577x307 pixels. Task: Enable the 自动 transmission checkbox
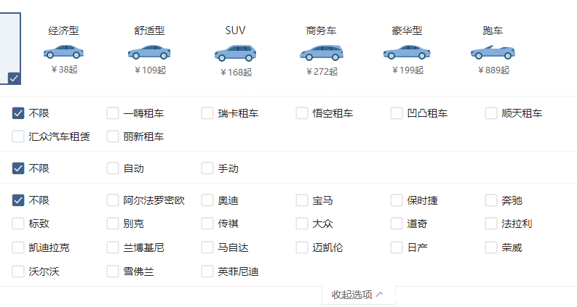pyautogui.click(x=113, y=168)
